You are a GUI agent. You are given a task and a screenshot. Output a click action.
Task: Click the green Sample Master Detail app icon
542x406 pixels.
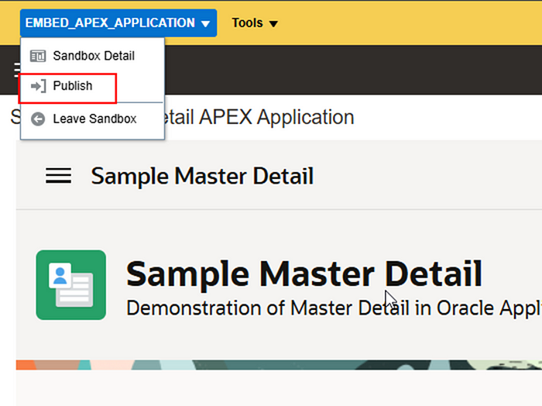tap(71, 285)
